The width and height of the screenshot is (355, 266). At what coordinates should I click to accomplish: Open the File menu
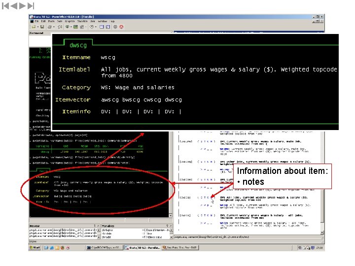coord(36,21)
